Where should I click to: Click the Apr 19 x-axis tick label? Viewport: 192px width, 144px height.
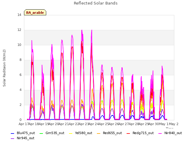44,124
